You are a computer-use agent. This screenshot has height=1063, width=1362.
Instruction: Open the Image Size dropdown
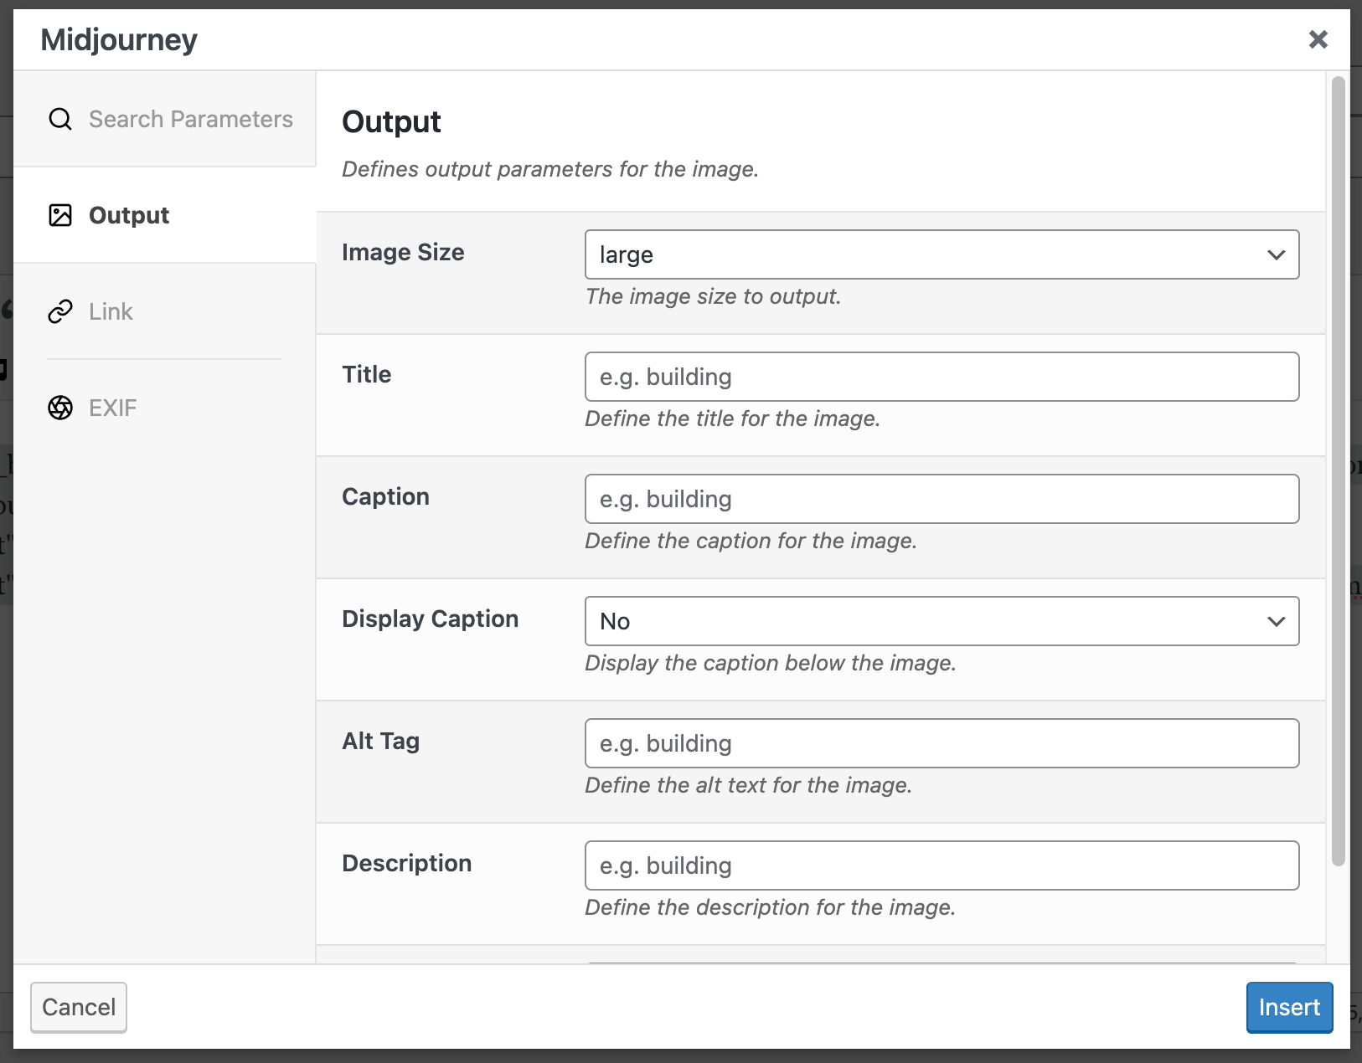[x=942, y=254]
